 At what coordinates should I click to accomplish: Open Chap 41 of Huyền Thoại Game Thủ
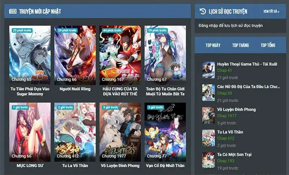click(x=224, y=71)
